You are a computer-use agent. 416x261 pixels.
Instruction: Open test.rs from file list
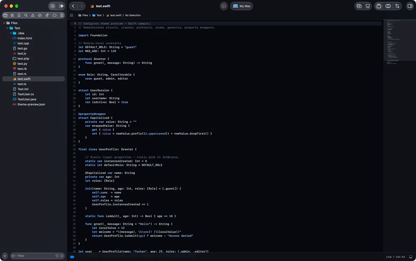[x=22, y=74]
